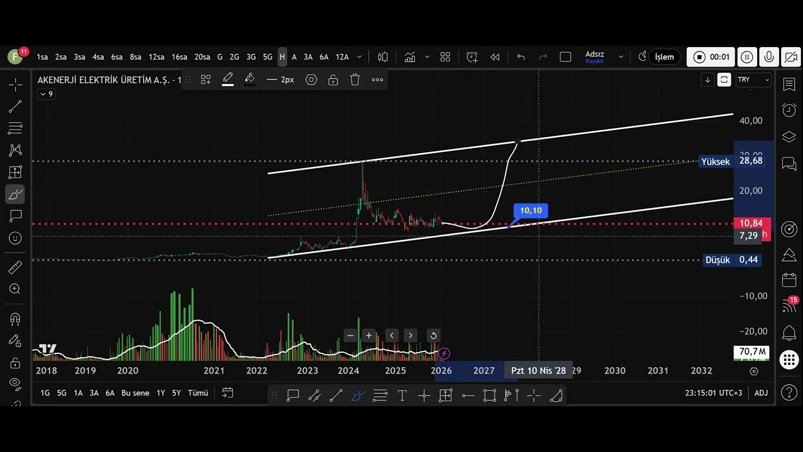Switch to the 4sa interval
The image size is (803, 452).
pos(98,57)
